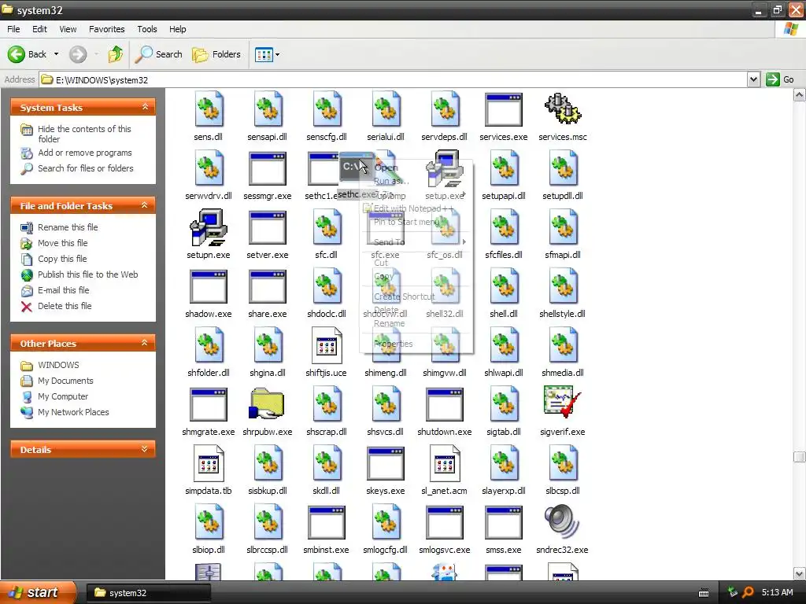This screenshot has height=604, width=806.
Task: Open the File menu
Action: point(13,29)
